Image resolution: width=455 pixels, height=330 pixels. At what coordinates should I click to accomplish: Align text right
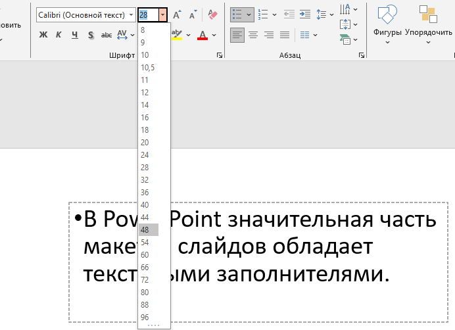point(269,35)
